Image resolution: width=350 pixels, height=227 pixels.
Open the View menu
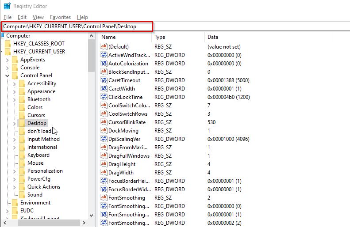tap(38, 17)
